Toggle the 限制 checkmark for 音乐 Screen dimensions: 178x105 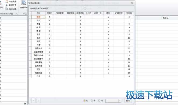tap(108, 34)
